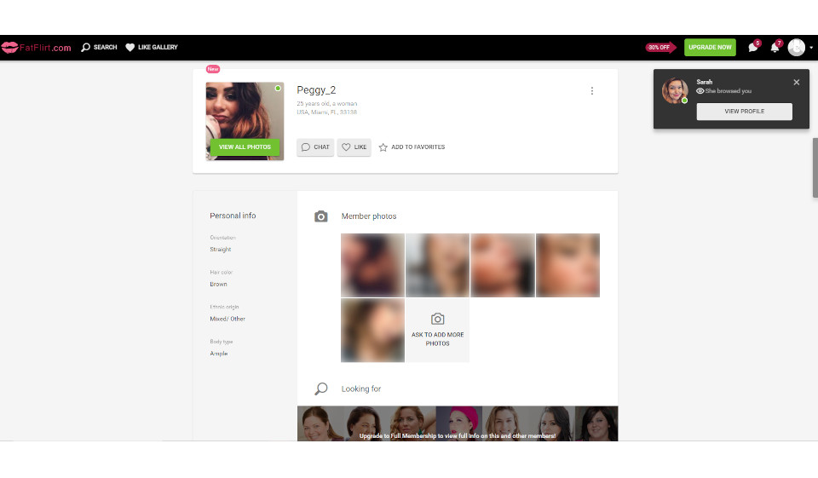Click View All Photos on profile picture
Screen dimensions: 818x478
[245, 147]
